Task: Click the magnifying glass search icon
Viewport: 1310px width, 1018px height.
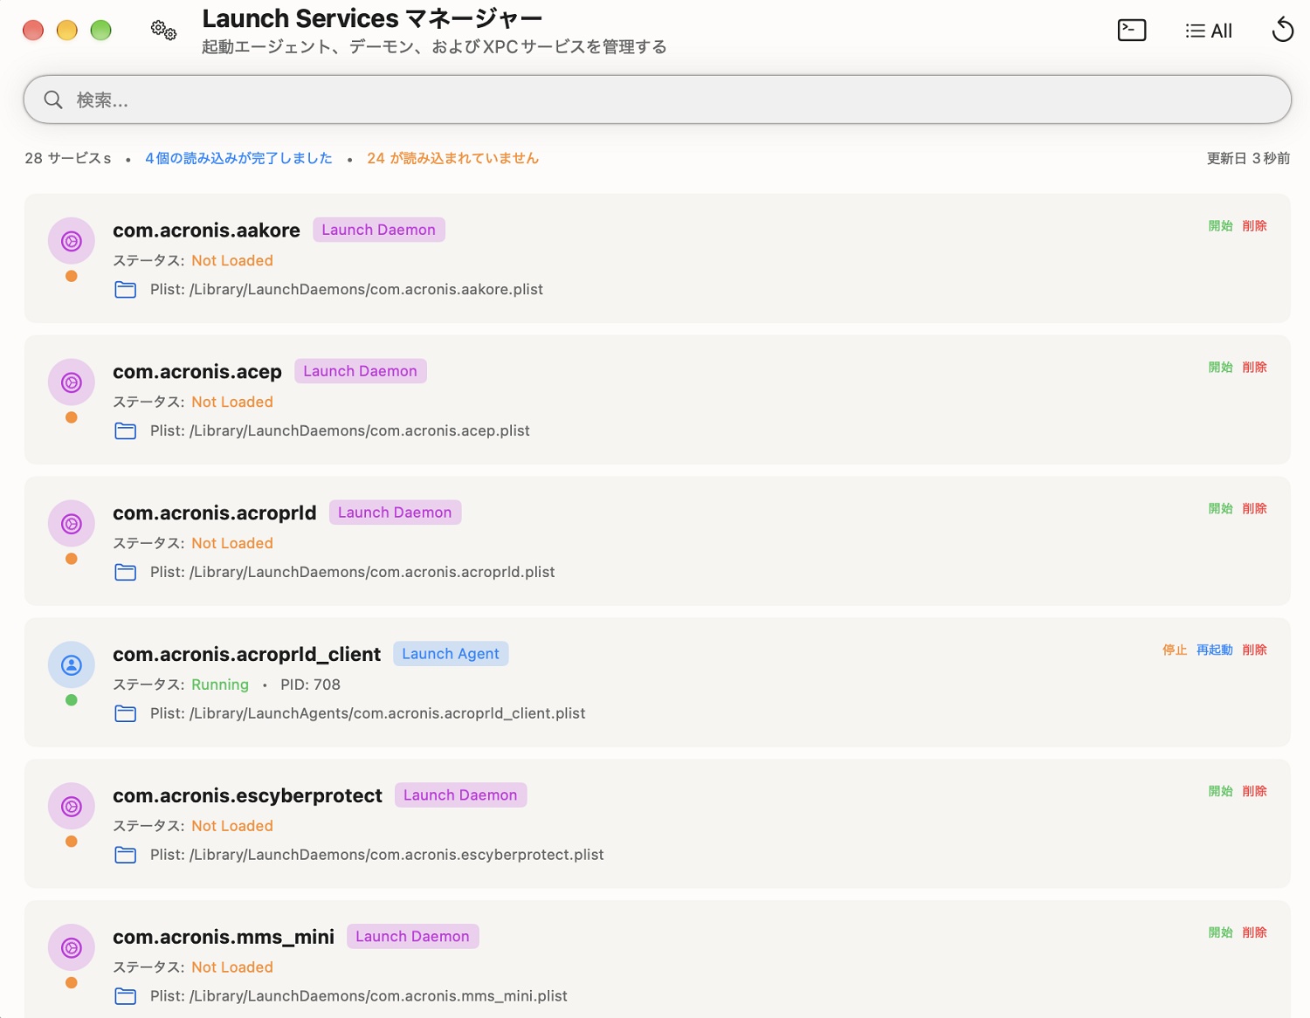Action: point(53,100)
